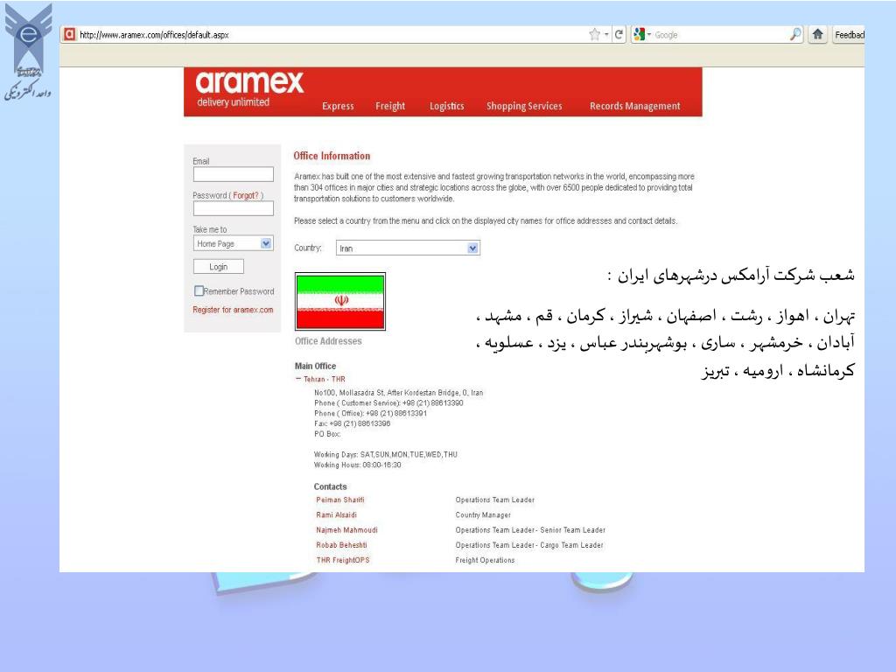Follow the Register for aramex.com link
Image resolution: width=896 pixels, height=672 pixels.
click(233, 310)
